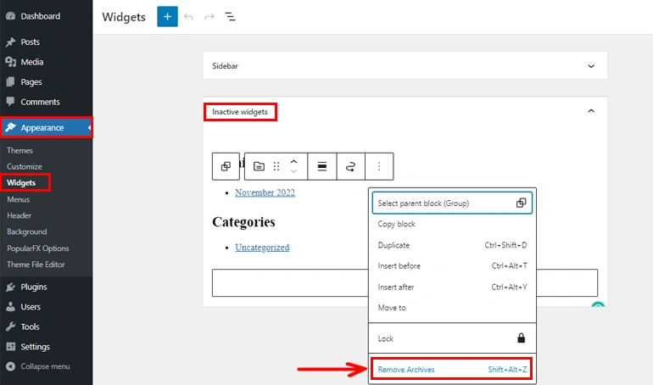This screenshot has height=385, width=653.
Task: Click the Inactive widgets title
Action: pyautogui.click(x=240, y=112)
